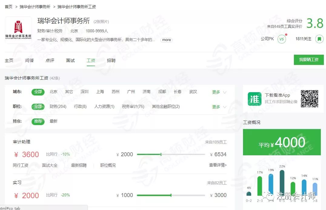
Task: Click the 3.8 overall rating score
Action: pos(315,23)
